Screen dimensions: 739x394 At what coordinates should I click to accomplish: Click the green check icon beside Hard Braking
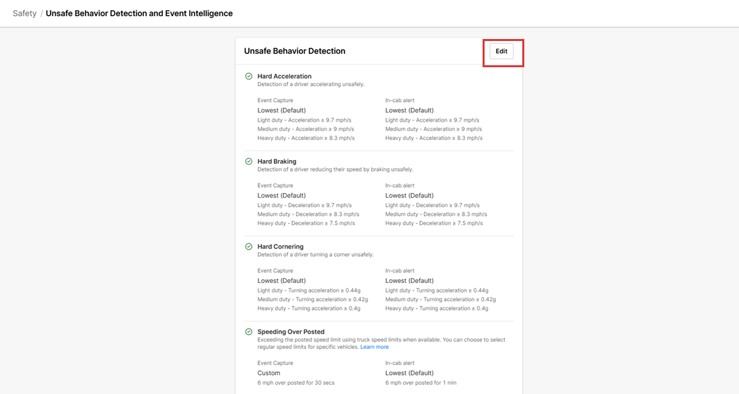tap(249, 161)
